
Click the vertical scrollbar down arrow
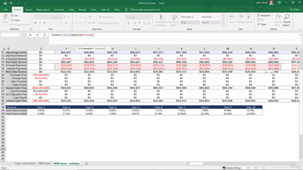(x=301, y=160)
